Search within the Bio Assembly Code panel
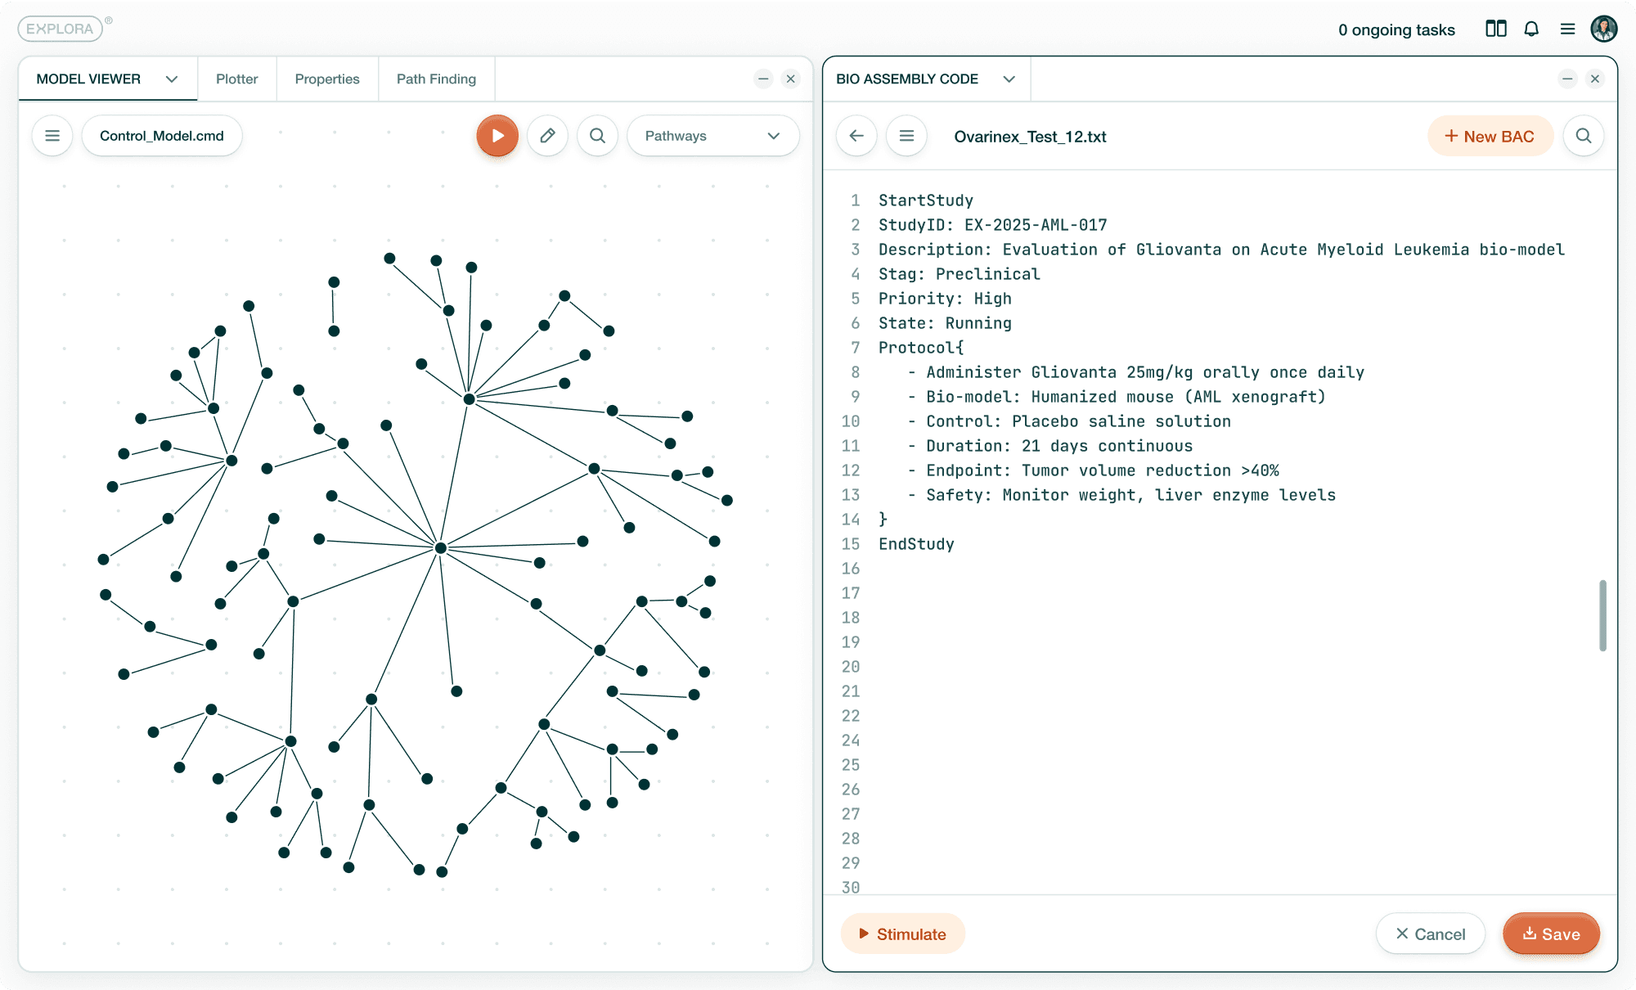Image resolution: width=1636 pixels, height=990 pixels. coord(1583,136)
